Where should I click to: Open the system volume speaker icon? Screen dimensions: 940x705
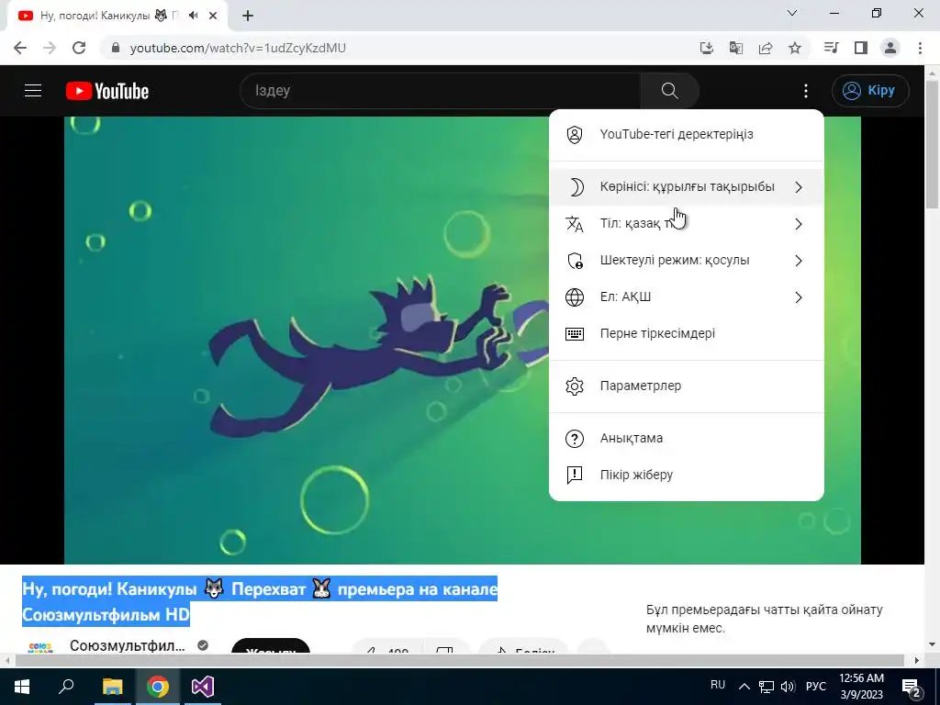pyautogui.click(x=788, y=687)
